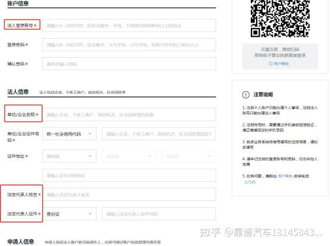Click the legal representative ID number field
This screenshot has width=330, height=246.
point(159,214)
